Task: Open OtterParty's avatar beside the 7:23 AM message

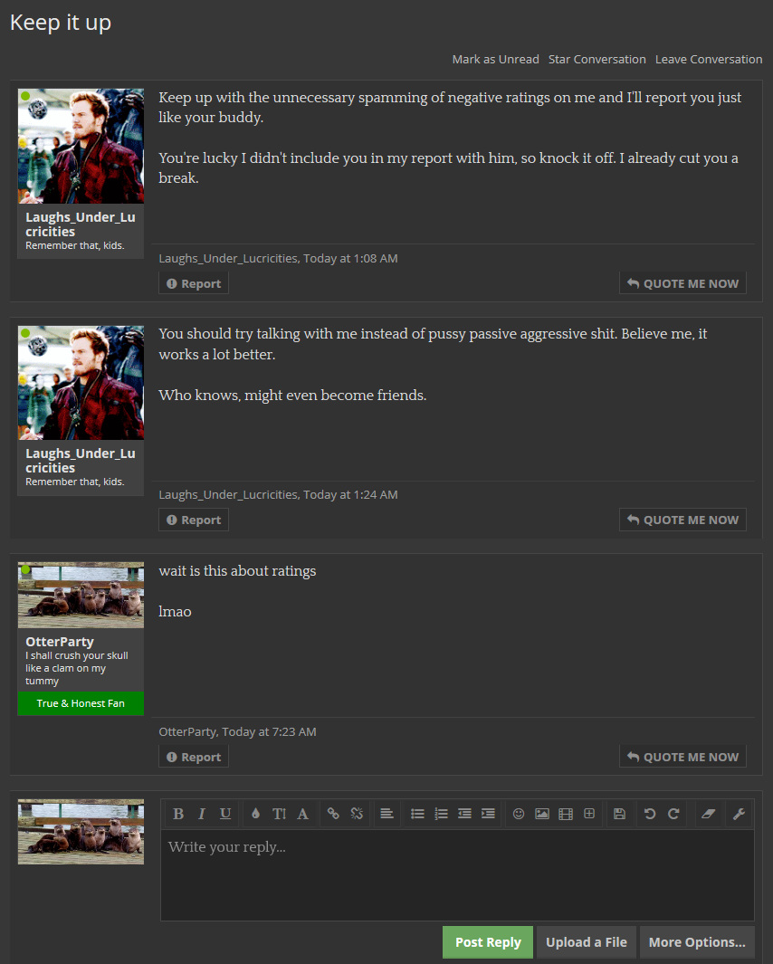Action: click(81, 595)
